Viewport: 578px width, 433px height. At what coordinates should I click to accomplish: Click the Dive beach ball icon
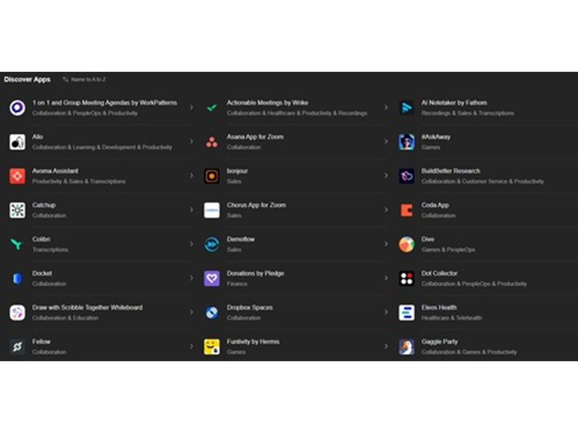pyautogui.click(x=406, y=244)
